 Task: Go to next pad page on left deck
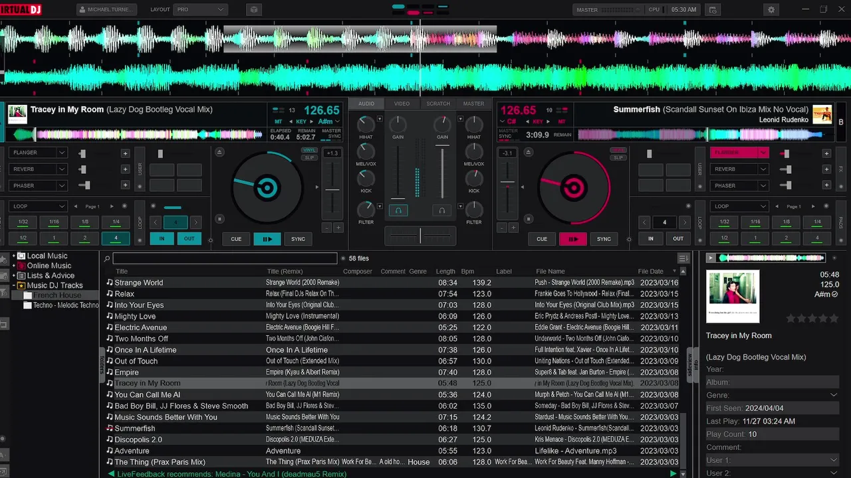click(112, 206)
